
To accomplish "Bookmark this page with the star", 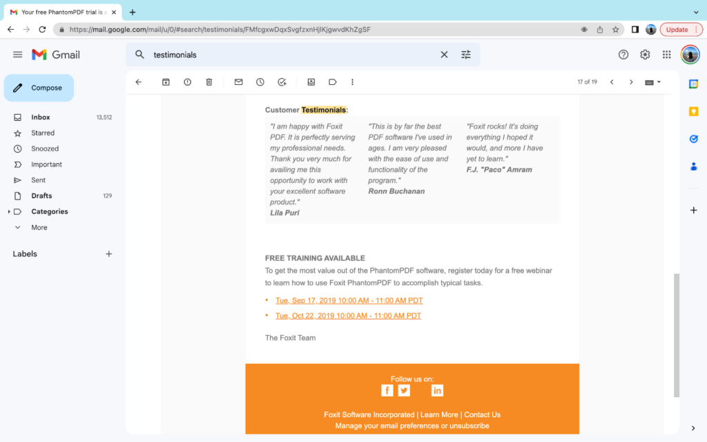I will pos(615,29).
